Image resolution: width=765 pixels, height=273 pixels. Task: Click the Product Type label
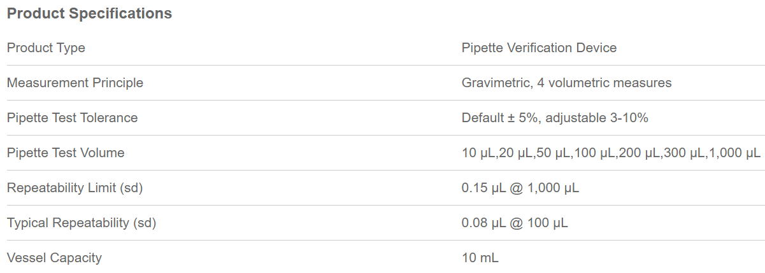(46, 48)
